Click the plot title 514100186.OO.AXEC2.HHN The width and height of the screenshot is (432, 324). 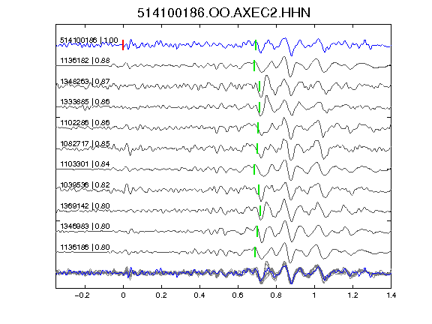pyautogui.click(x=223, y=13)
